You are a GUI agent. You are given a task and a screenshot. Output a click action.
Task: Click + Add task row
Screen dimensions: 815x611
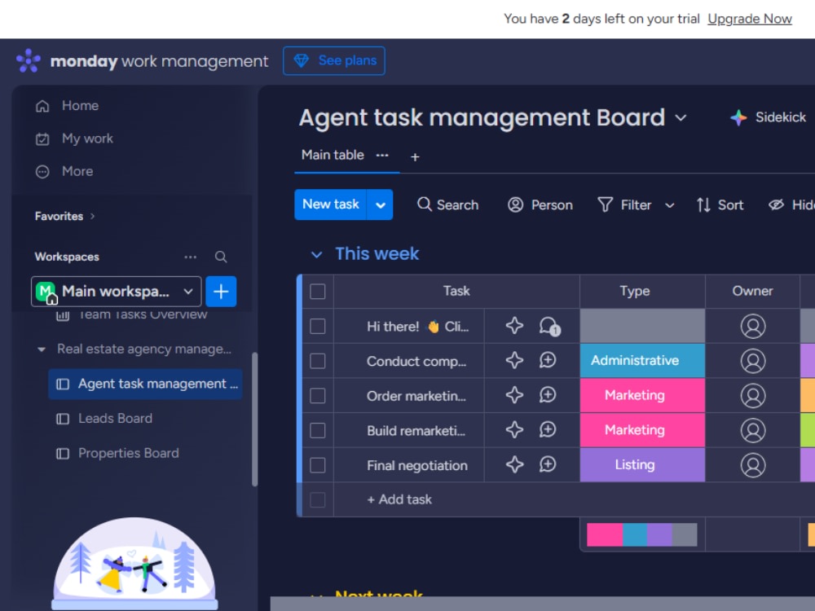coord(399,499)
